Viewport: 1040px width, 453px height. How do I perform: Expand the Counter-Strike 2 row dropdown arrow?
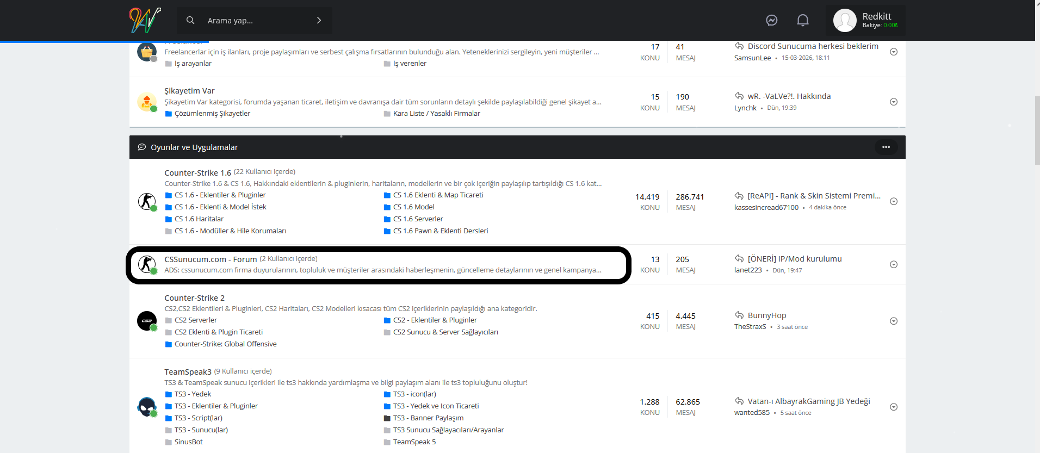(x=894, y=321)
